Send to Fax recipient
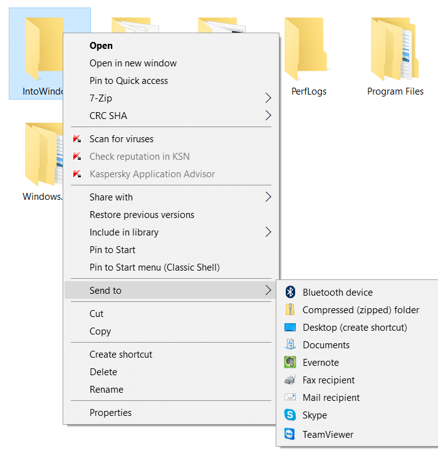438x451 pixels. (357, 380)
